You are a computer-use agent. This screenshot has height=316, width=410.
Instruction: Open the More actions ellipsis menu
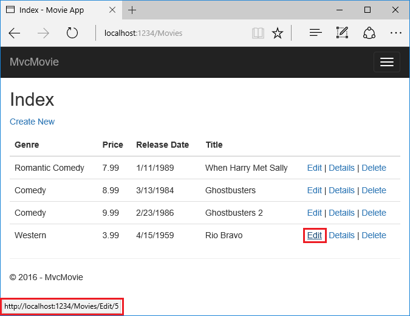point(395,33)
